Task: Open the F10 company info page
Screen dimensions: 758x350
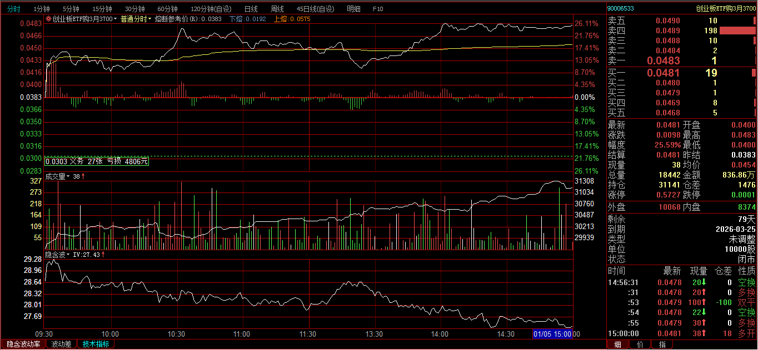Action: 378,9
